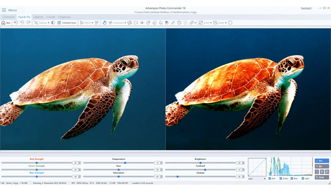Open the hamburger Menu icon
Viewport: 331px width, 191px height.
tap(4, 10)
